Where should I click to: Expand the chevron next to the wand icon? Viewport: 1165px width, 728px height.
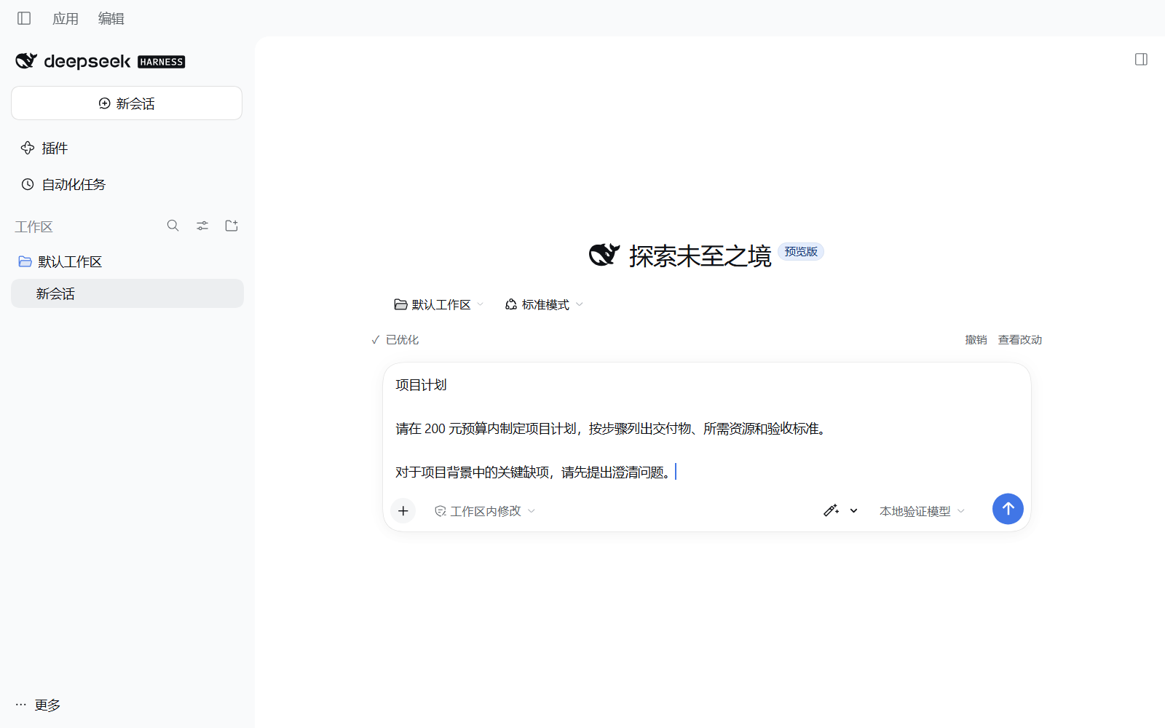854,511
